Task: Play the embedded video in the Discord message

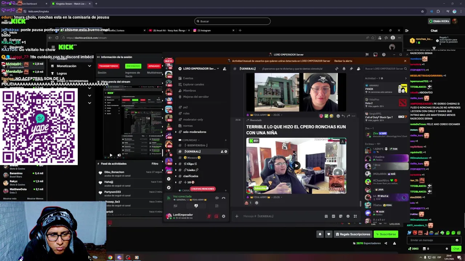Action: [296, 166]
